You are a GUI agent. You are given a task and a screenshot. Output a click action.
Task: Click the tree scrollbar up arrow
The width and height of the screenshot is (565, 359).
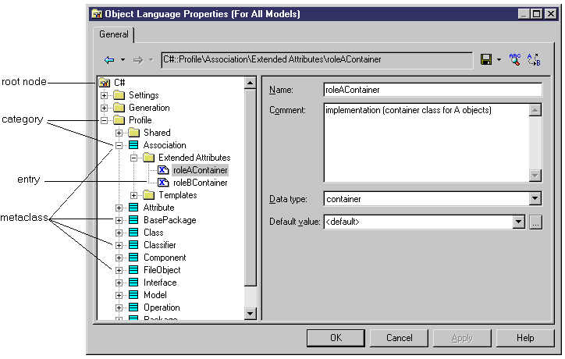click(x=250, y=83)
